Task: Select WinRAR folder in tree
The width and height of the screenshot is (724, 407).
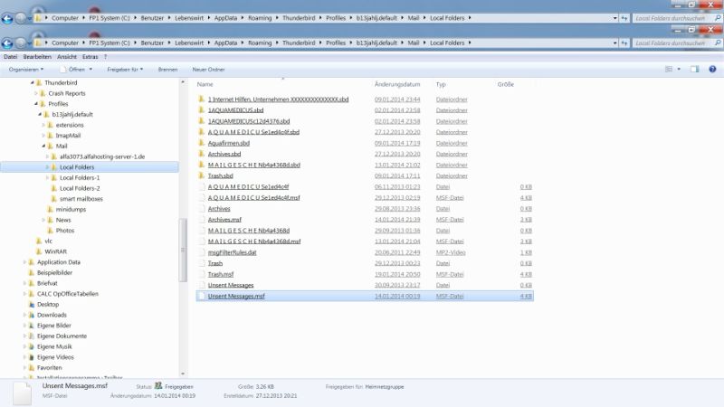Action: 55,251
